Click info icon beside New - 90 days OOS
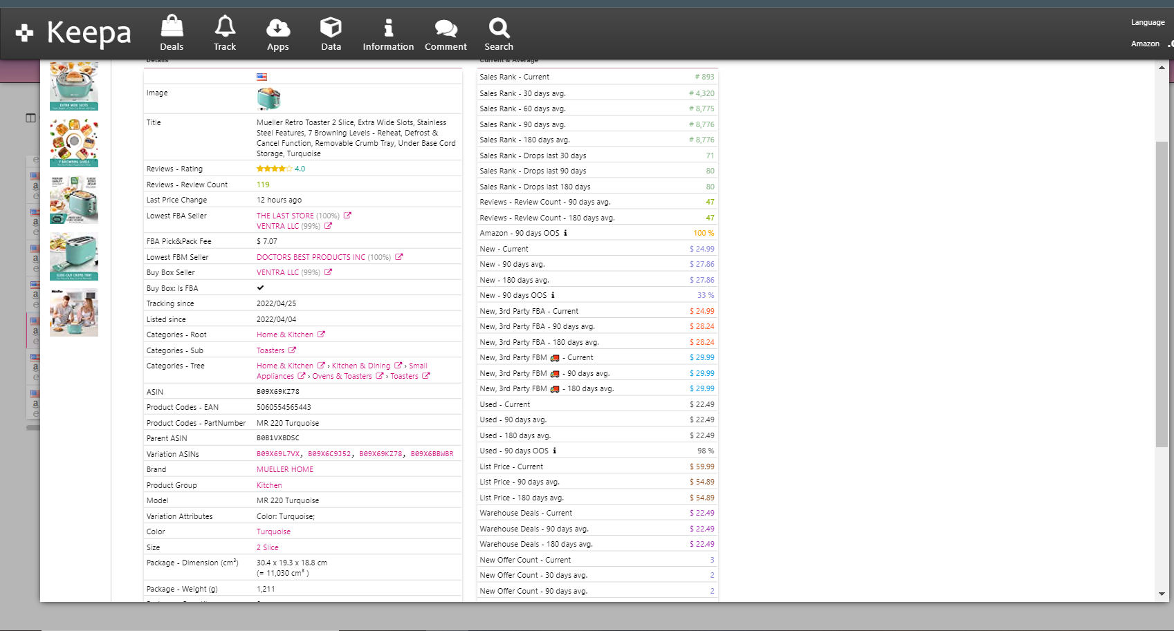This screenshot has width=1174, height=631. click(553, 295)
